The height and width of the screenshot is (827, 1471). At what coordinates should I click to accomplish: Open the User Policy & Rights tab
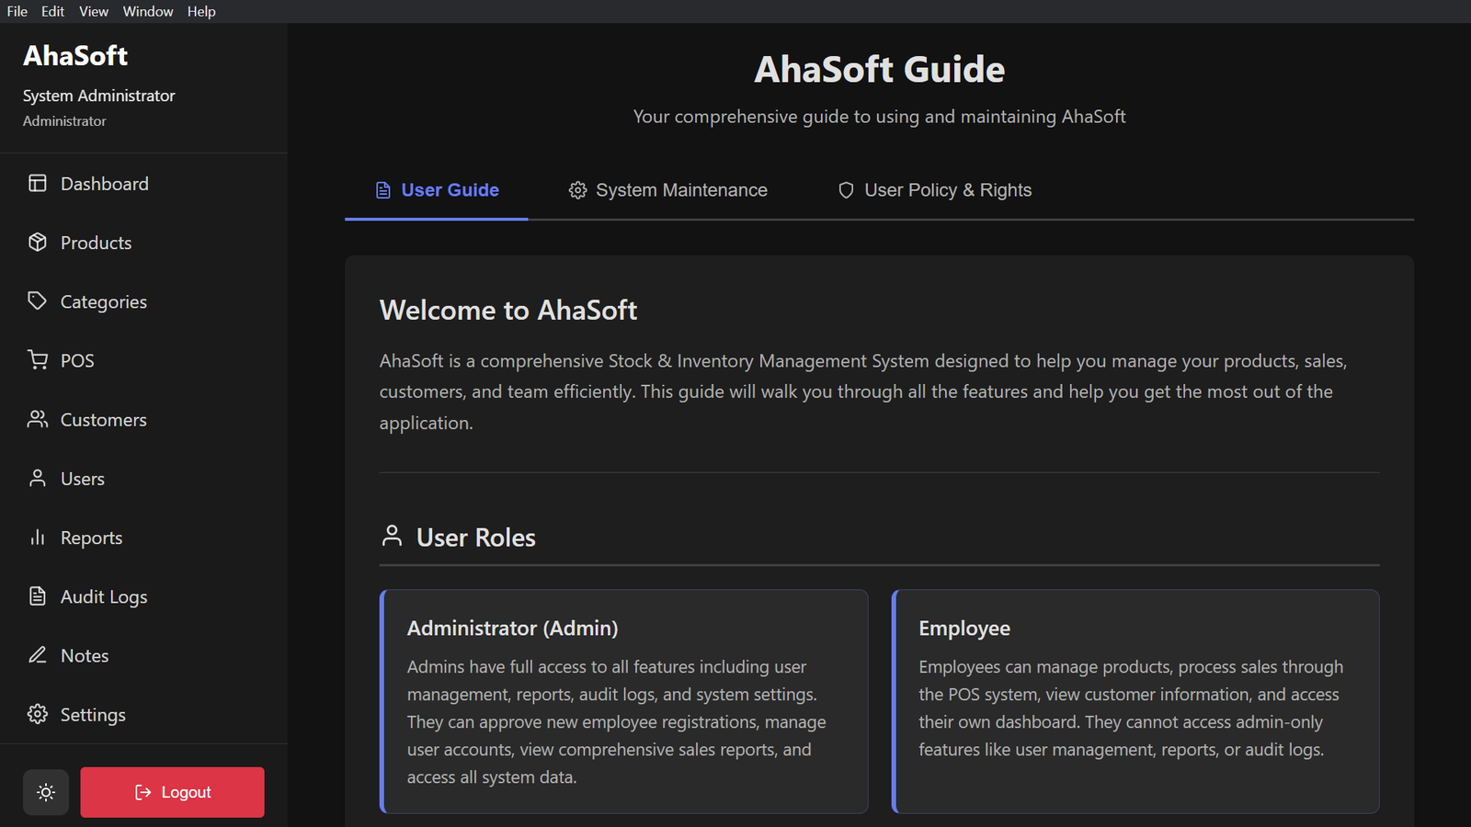pyautogui.click(x=934, y=190)
